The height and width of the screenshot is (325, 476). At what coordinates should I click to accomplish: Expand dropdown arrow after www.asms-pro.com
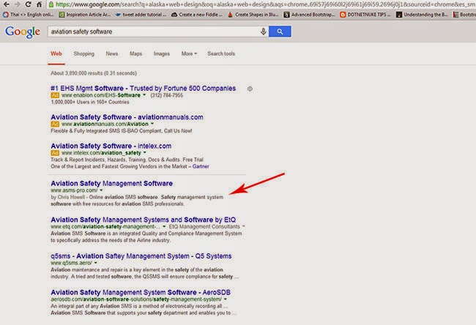tap(101, 190)
